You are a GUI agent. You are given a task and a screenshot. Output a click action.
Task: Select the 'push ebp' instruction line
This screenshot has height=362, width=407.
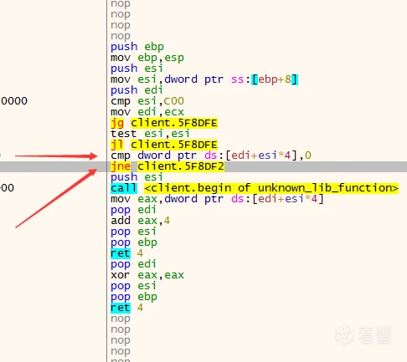click(137, 47)
